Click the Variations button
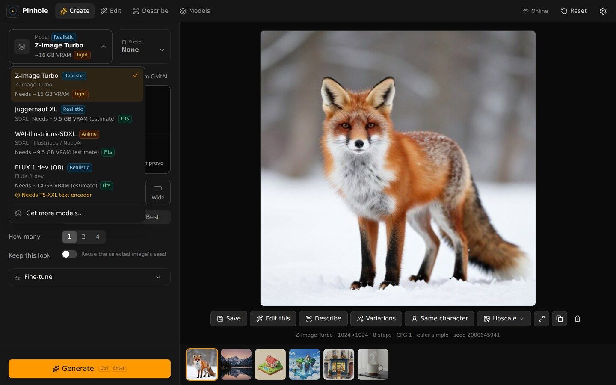616x385 pixels. point(376,319)
